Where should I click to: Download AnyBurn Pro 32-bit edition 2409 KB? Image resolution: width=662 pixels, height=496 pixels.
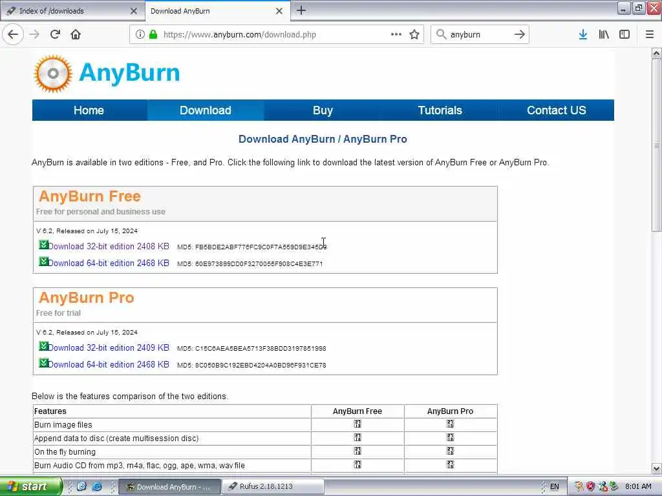click(x=109, y=348)
